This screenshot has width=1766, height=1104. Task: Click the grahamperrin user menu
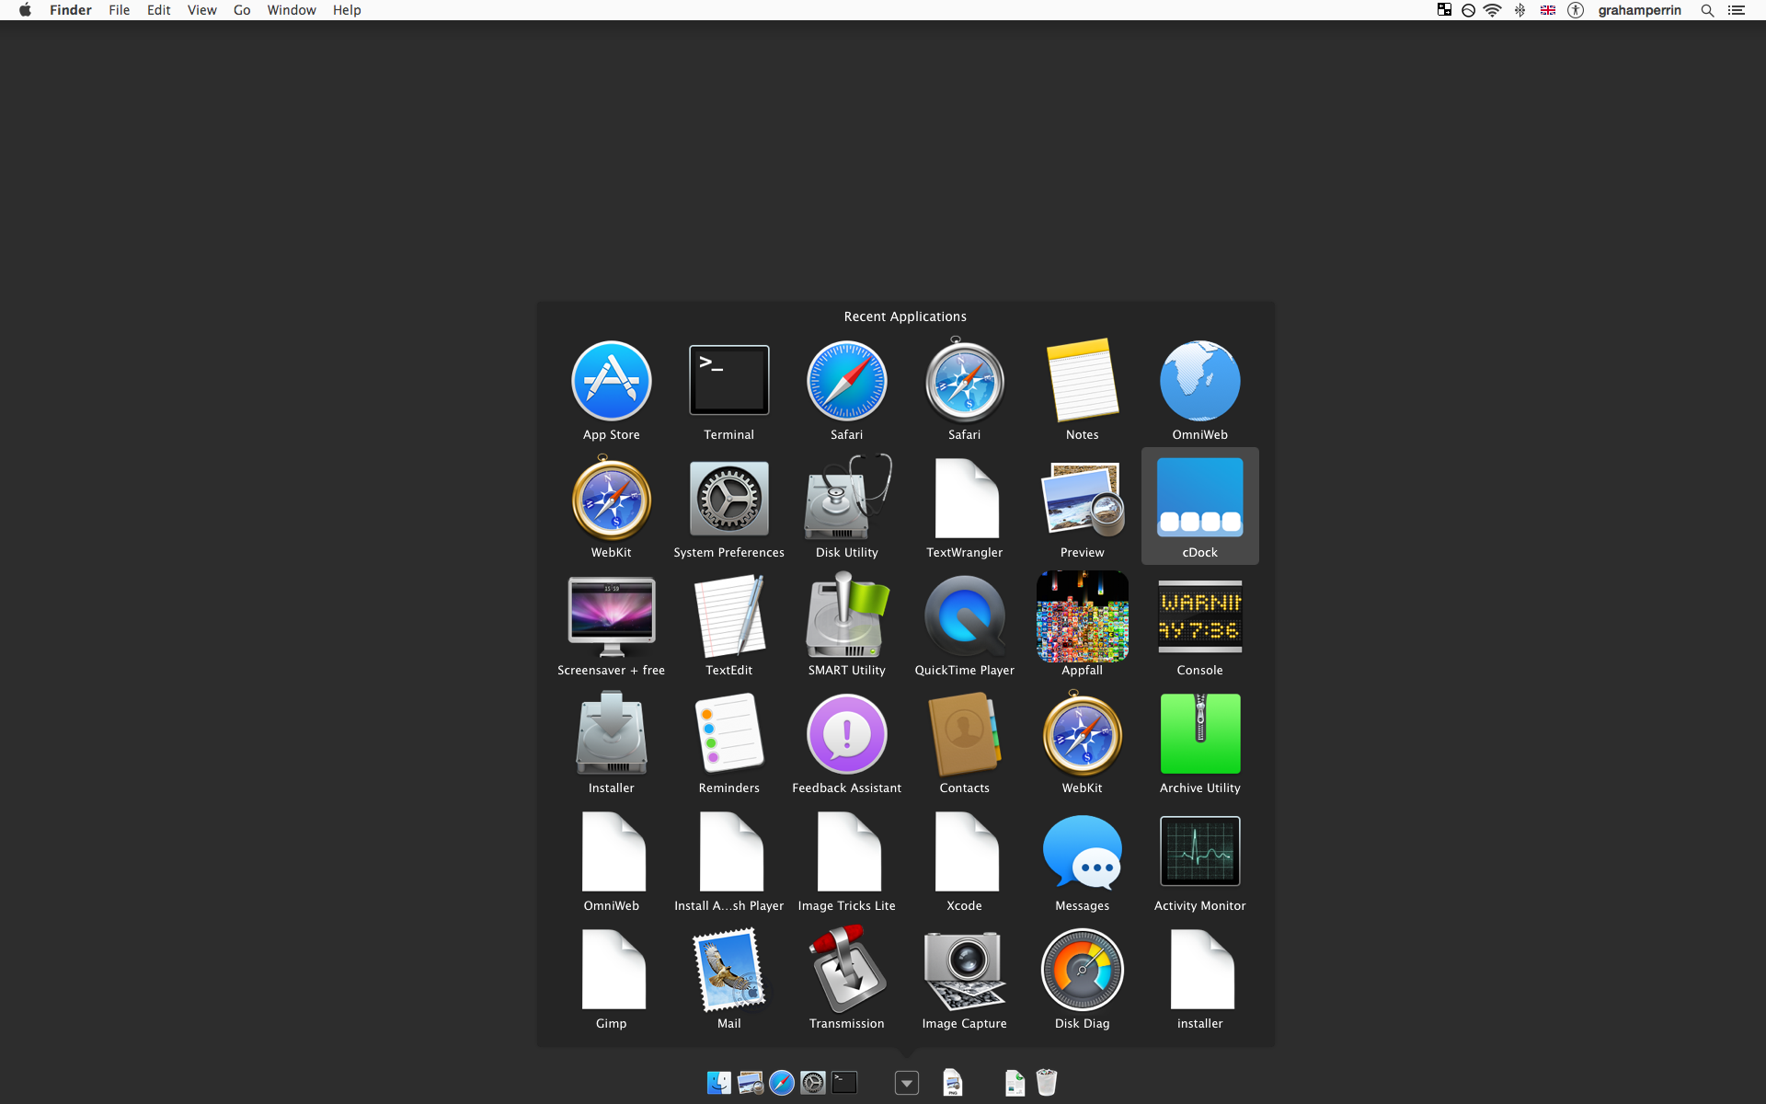click(x=1639, y=10)
